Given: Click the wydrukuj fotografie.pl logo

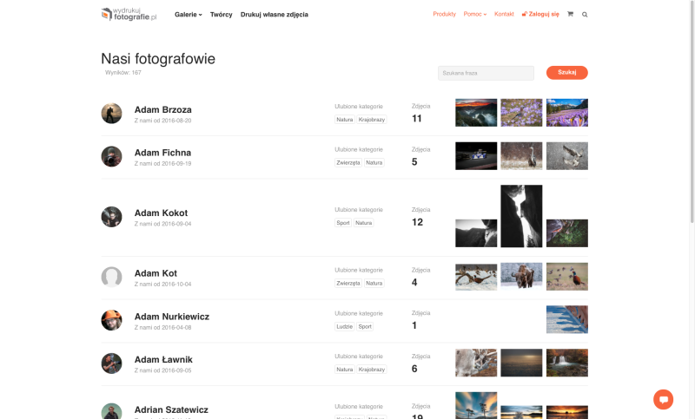Looking at the screenshot, I should coord(129,14).
